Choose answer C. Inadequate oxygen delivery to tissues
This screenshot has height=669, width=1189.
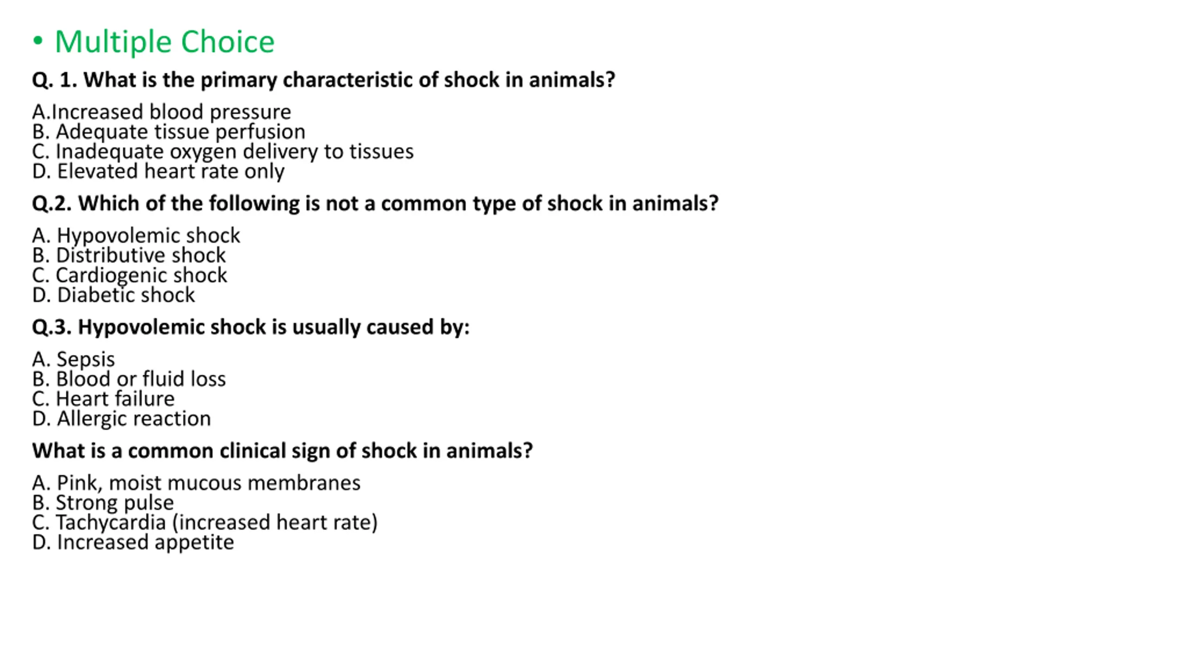click(223, 152)
